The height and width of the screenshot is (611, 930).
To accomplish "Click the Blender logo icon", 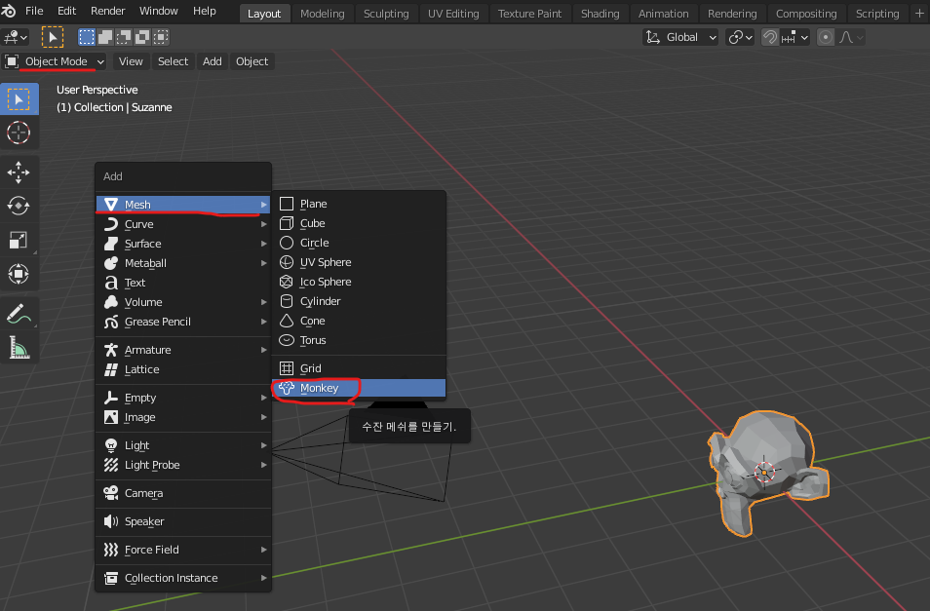I will click(x=9, y=11).
